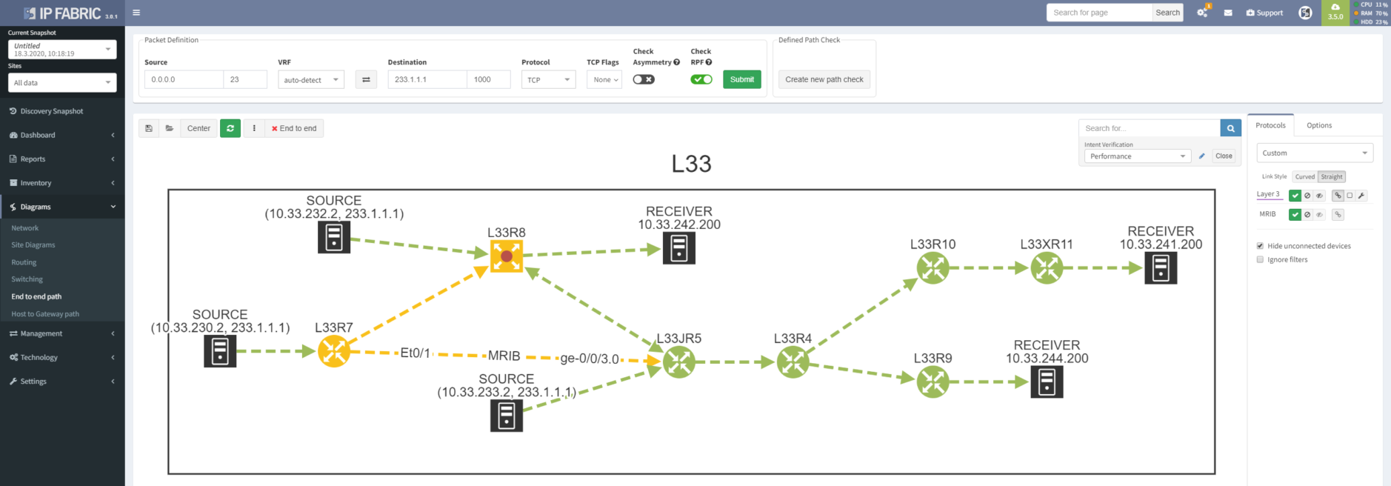Switch to the Options tab
This screenshot has width=1391, height=486.
[x=1318, y=125]
